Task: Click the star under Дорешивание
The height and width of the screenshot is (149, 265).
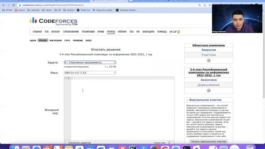Action: (209, 90)
